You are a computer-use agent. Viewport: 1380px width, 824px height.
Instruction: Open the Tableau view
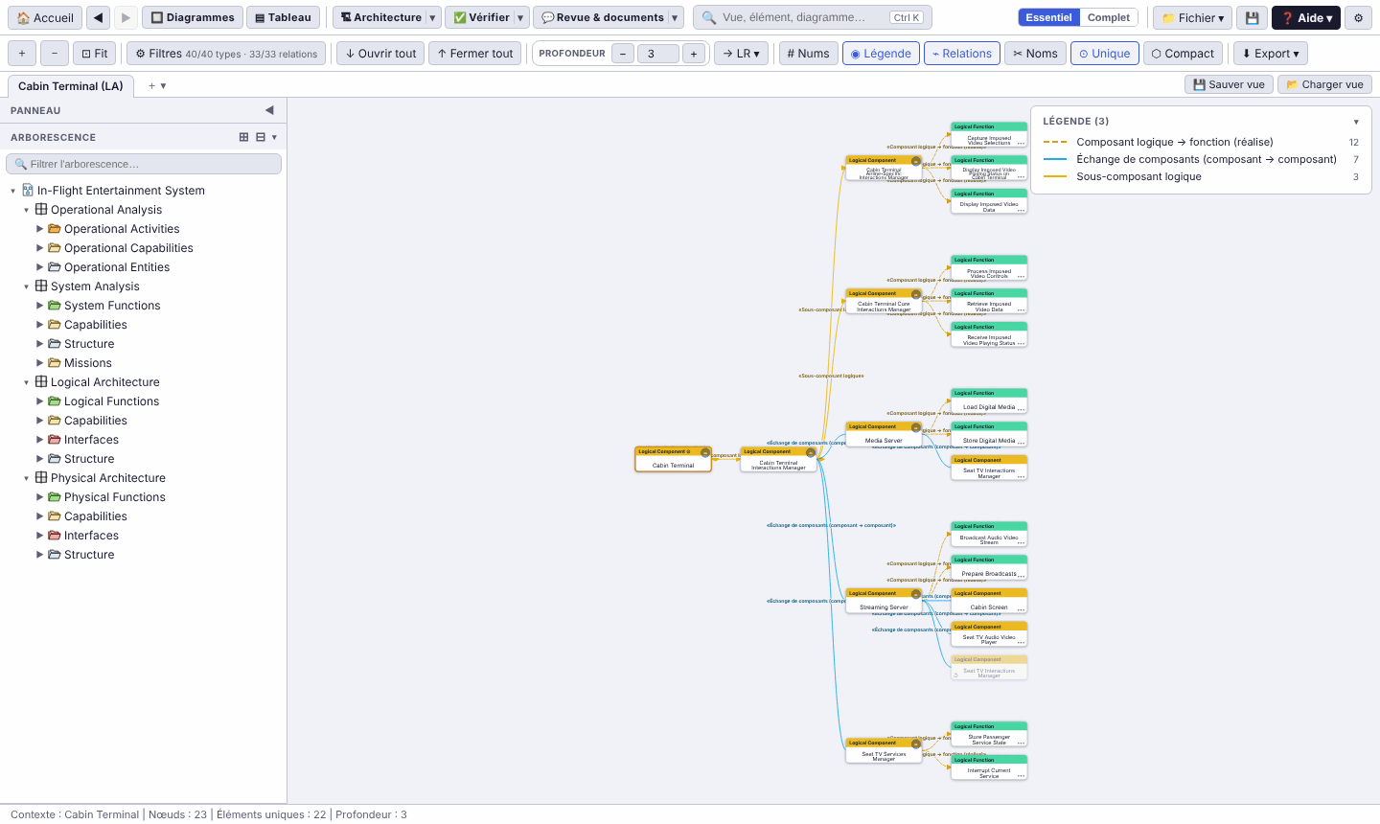pyautogui.click(x=283, y=17)
